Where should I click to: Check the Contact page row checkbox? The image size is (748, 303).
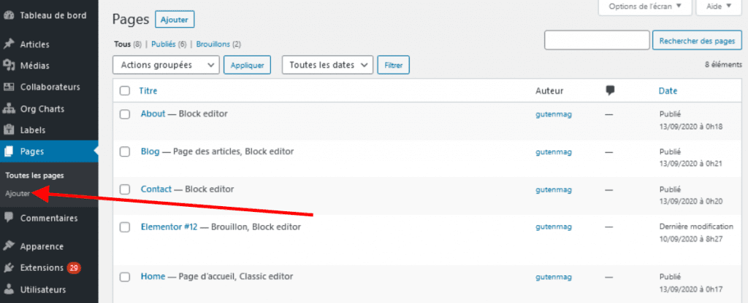[x=124, y=189]
